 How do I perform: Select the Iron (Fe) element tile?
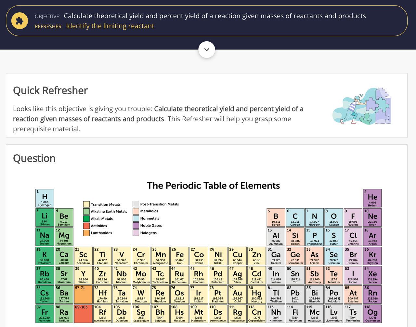coord(180,256)
